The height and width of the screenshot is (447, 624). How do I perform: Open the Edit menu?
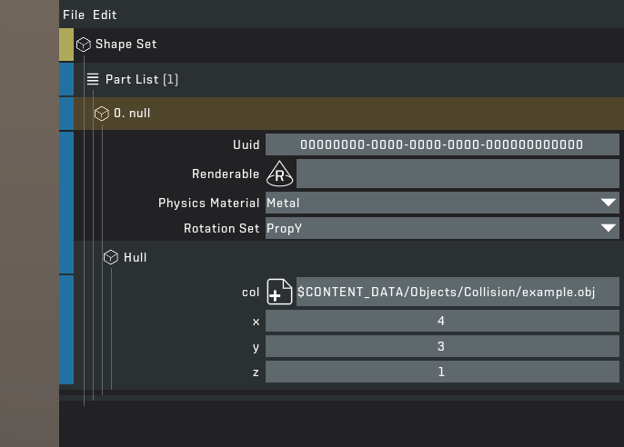point(105,15)
